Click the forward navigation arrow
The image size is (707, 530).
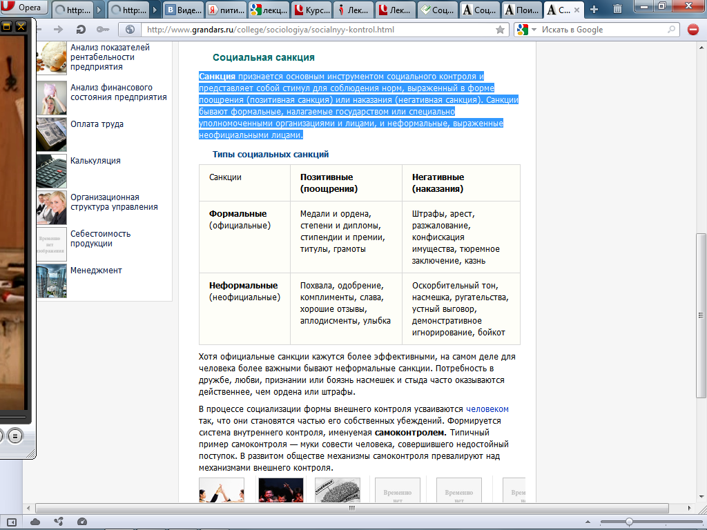[58, 30]
